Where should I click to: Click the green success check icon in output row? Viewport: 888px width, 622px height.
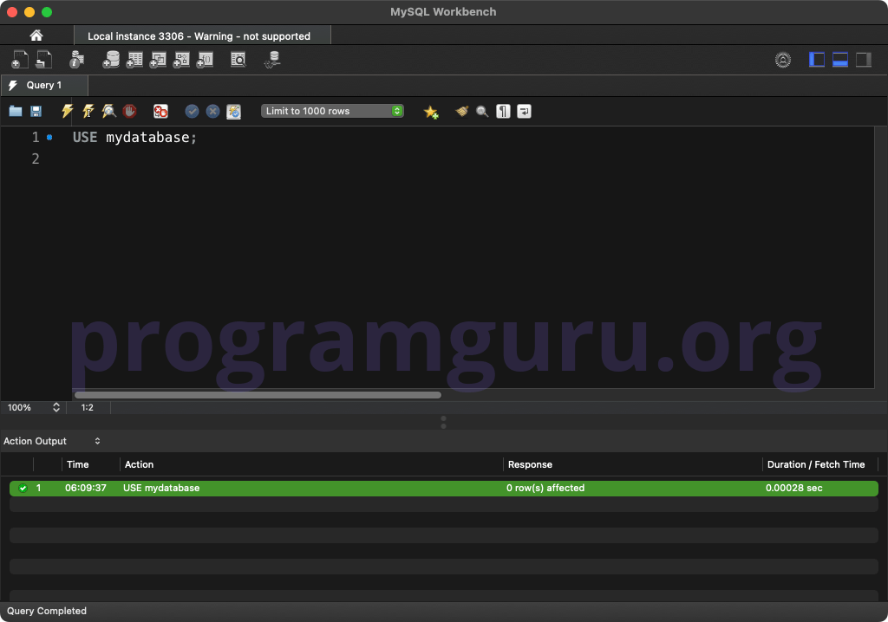pyautogui.click(x=23, y=488)
